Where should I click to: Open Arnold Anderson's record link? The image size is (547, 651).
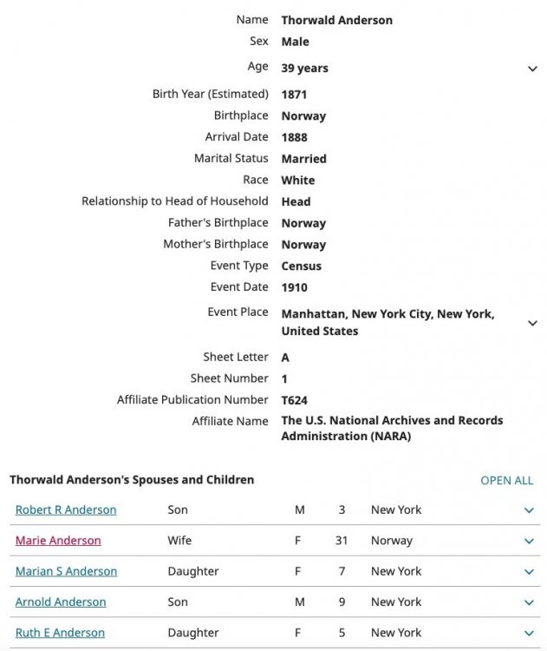61,602
